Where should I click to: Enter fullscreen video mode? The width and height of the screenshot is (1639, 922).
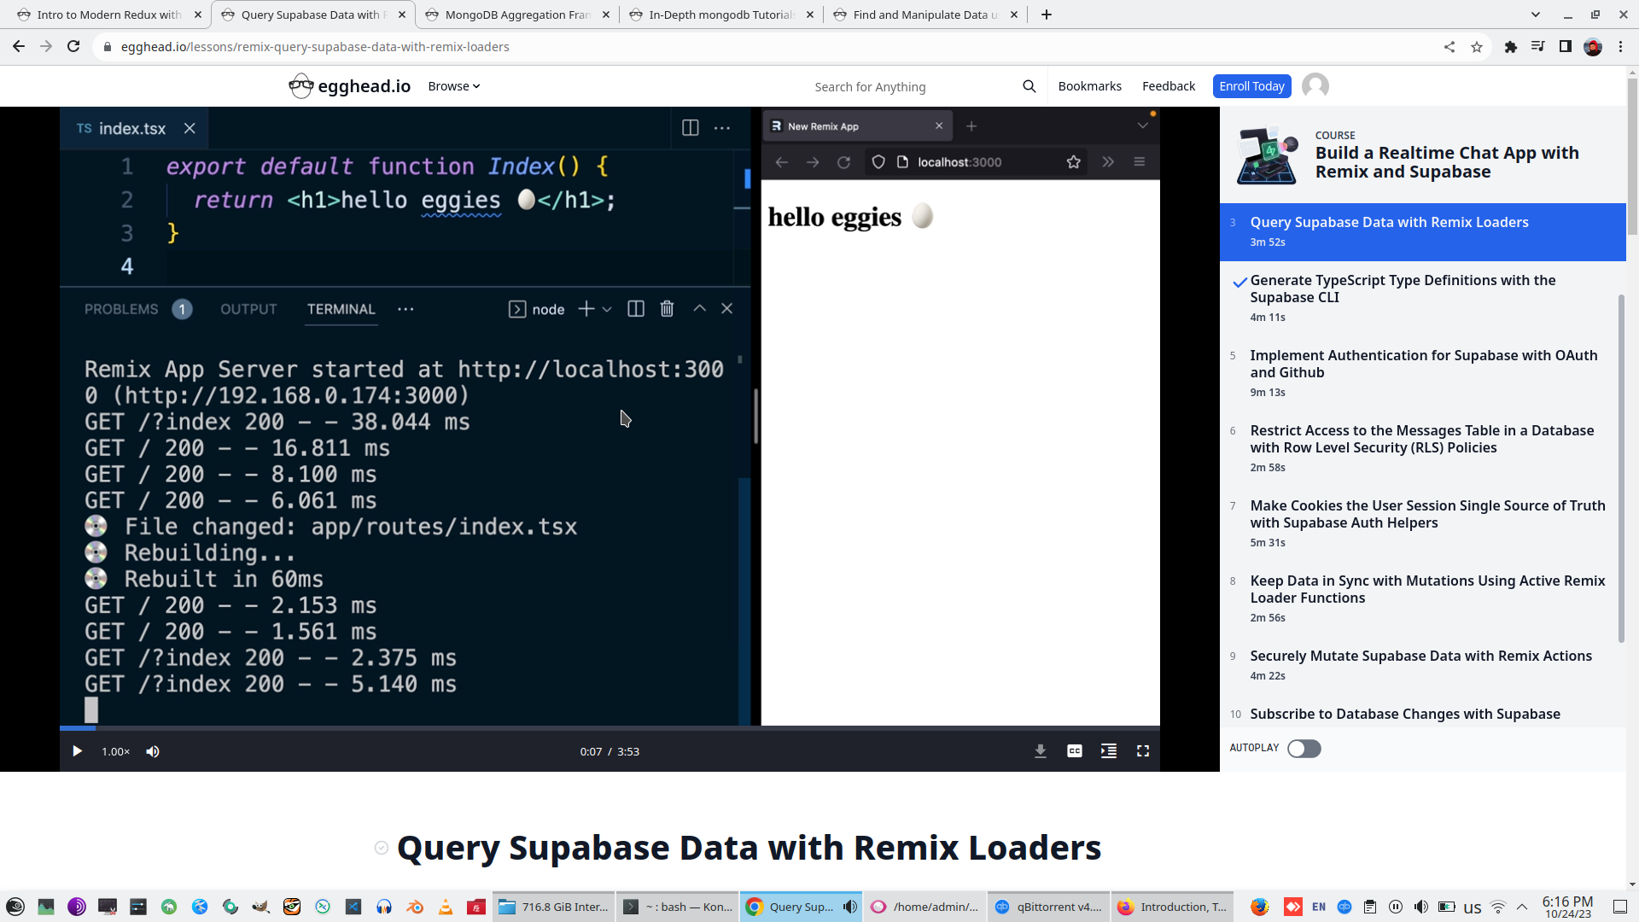tap(1142, 751)
